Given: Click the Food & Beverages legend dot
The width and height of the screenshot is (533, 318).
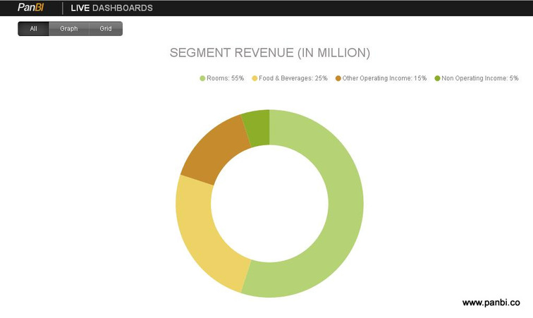Looking at the screenshot, I should pyautogui.click(x=255, y=78).
